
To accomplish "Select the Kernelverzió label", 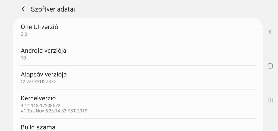I will [x=38, y=98].
